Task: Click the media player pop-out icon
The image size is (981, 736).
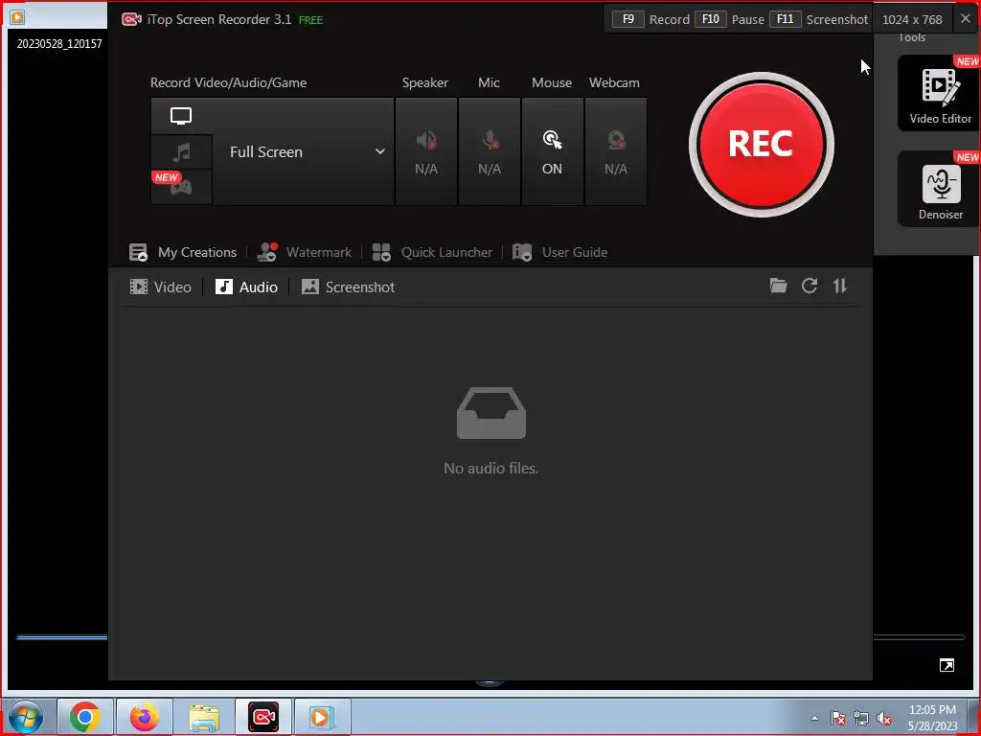Action: tap(947, 665)
